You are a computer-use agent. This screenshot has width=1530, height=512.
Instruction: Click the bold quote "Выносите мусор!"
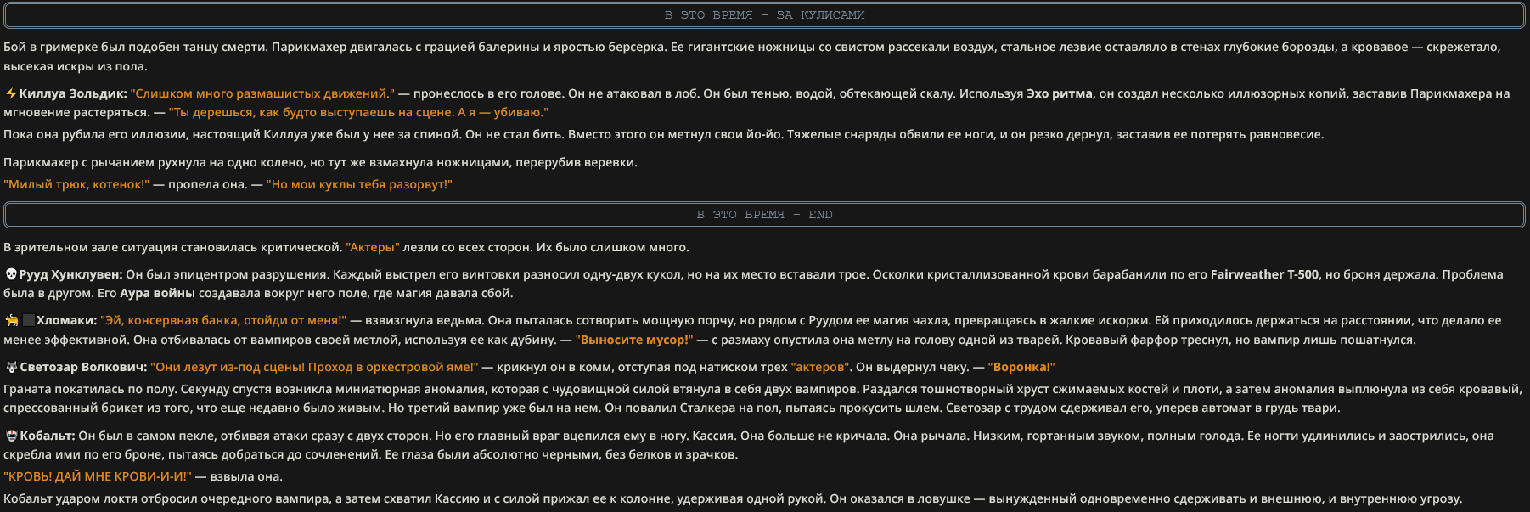pos(634,340)
